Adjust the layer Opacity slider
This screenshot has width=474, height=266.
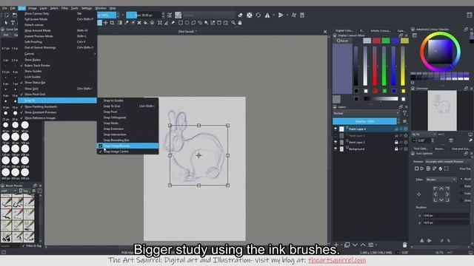[365, 121]
